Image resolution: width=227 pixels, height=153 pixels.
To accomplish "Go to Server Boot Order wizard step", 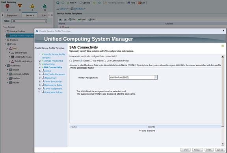I will (x=53, y=82).
